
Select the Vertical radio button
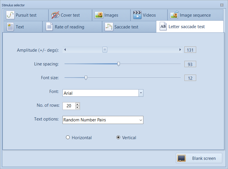coord(118,137)
